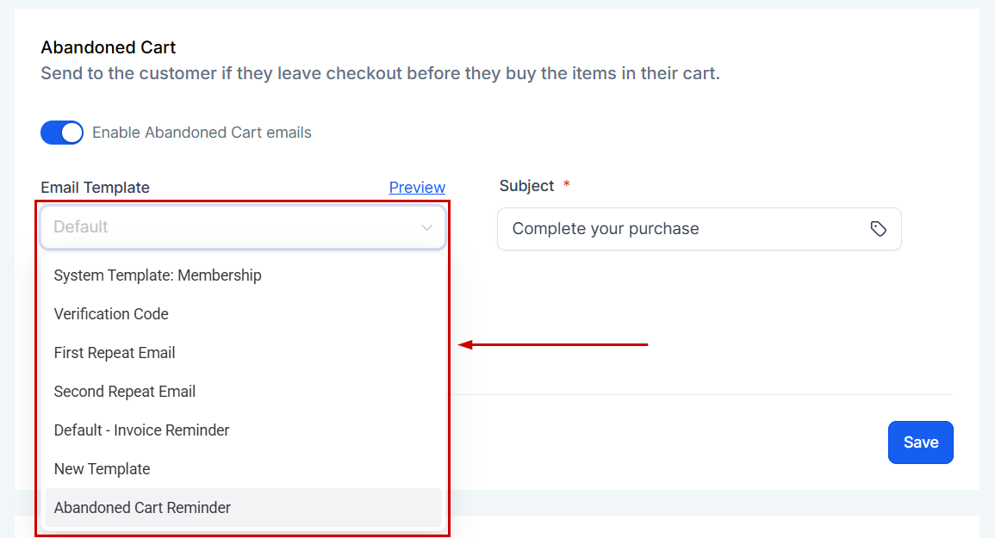Choose Default - Invoice Reminder template
Image resolution: width=995 pixels, height=538 pixels.
coord(141,430)
